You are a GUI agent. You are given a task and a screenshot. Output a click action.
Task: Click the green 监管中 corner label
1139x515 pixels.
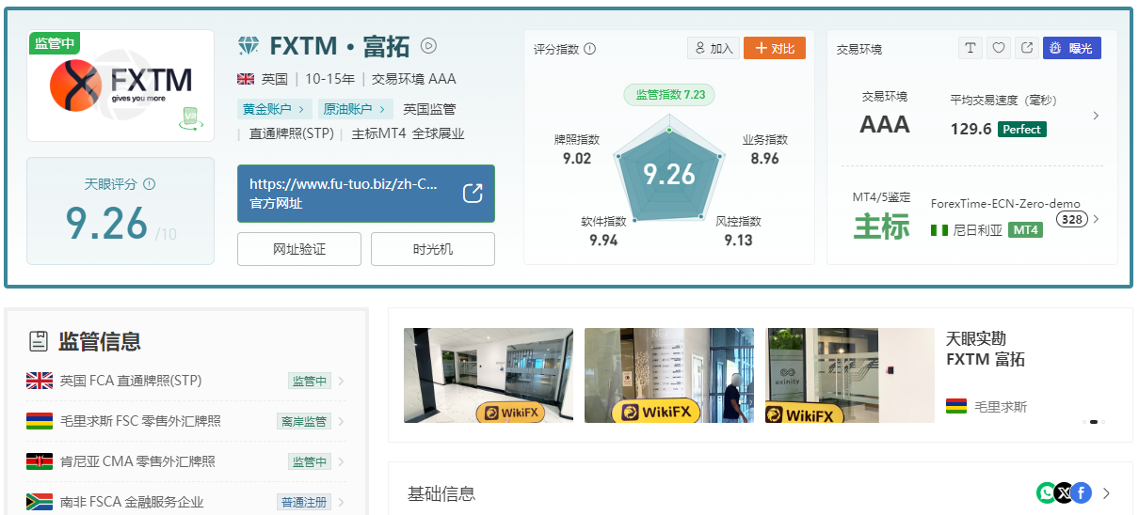pyautogui.click(x=55, y=43)
